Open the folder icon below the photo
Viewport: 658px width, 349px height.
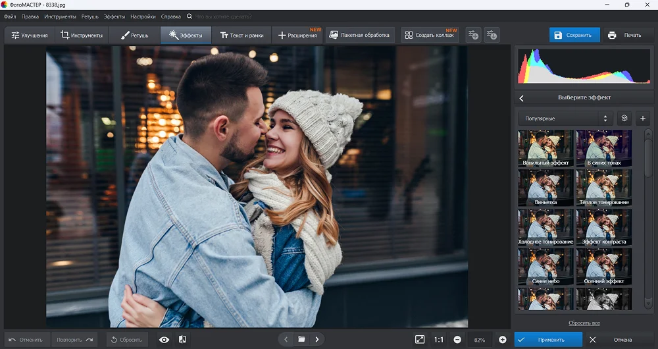coord(301,340)
